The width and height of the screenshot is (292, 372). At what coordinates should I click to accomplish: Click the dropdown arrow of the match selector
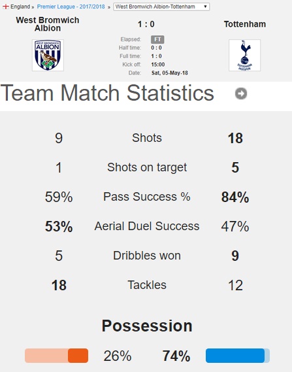click(x=205, y=7)
